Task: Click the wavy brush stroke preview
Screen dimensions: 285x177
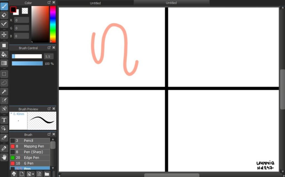Action: (42, 120)
